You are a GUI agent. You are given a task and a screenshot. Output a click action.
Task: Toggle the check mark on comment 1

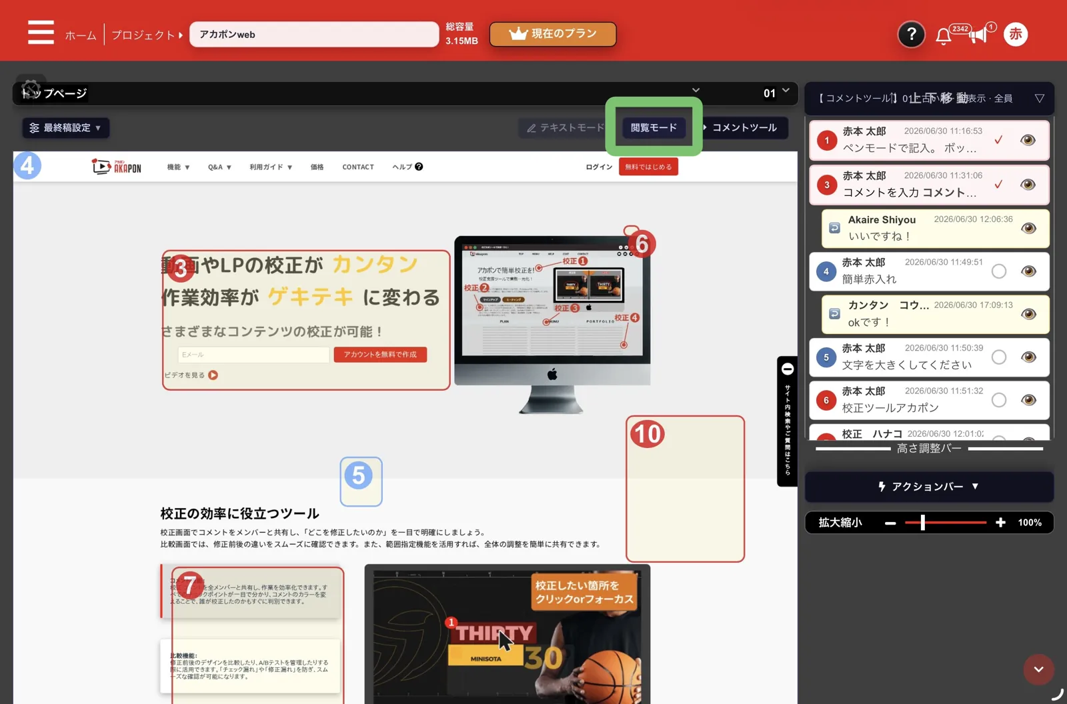[x=998, y=140]
